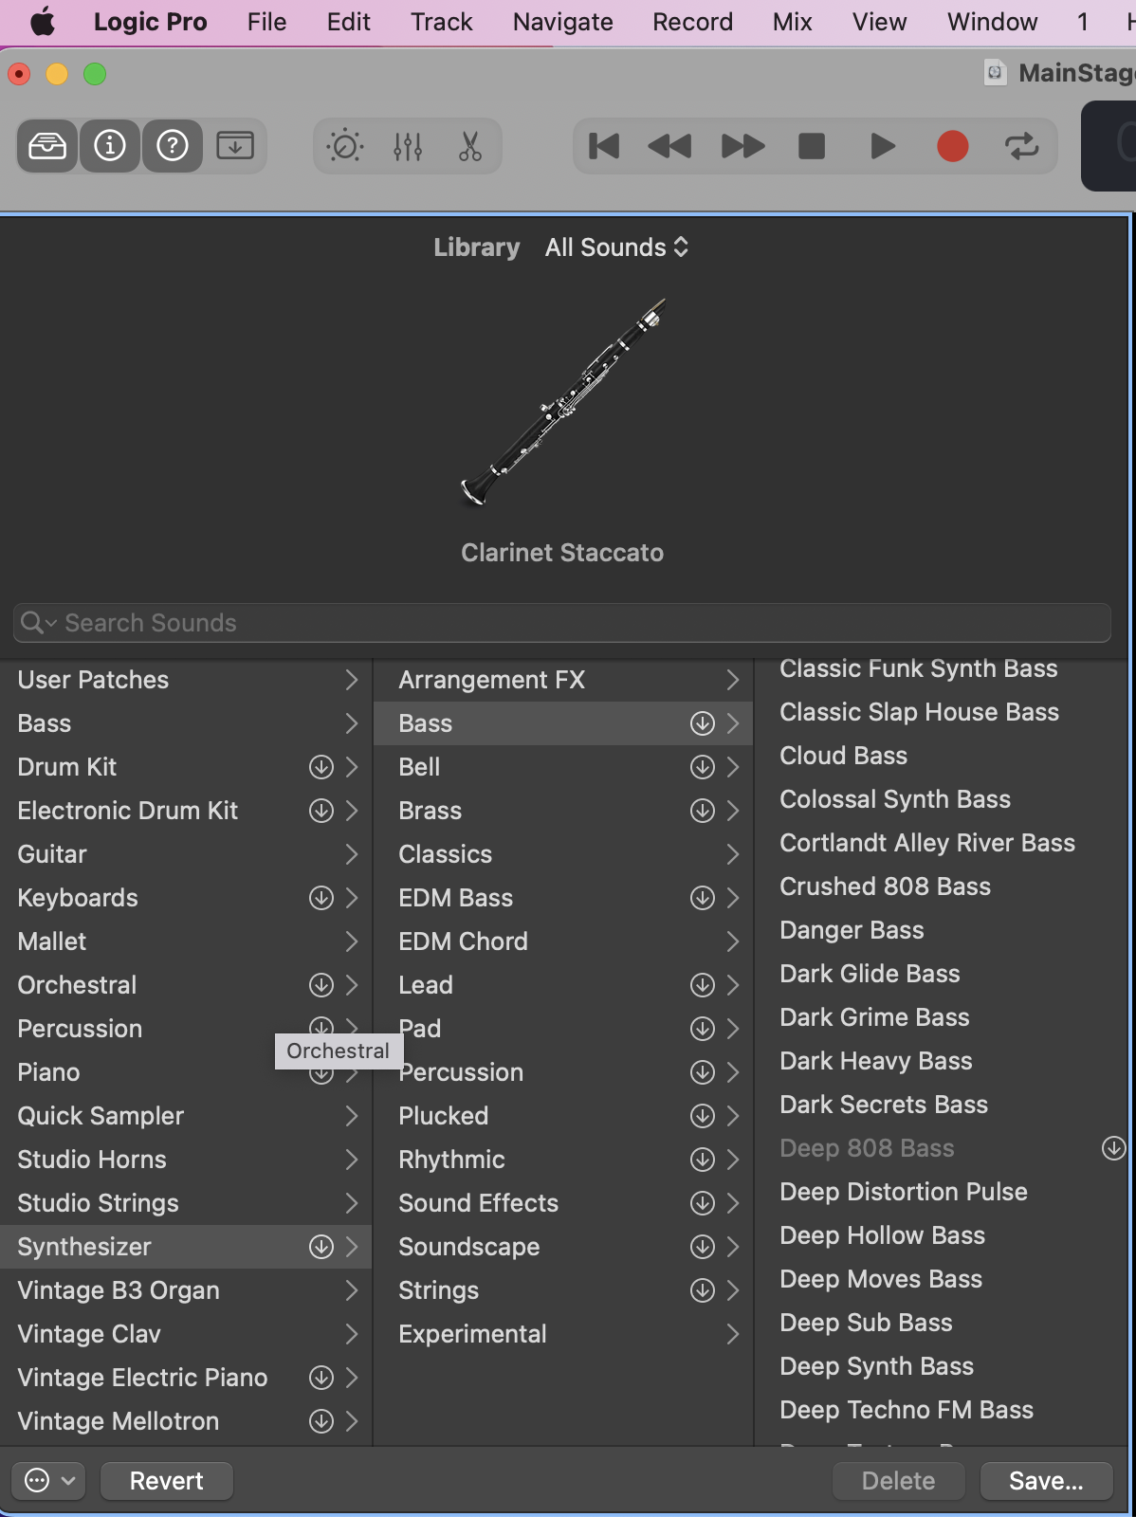Viewport: 1136px width, 1517px height.
Task: Click the Clarinet Staccato instrument image
Action: tap(563, 402)
